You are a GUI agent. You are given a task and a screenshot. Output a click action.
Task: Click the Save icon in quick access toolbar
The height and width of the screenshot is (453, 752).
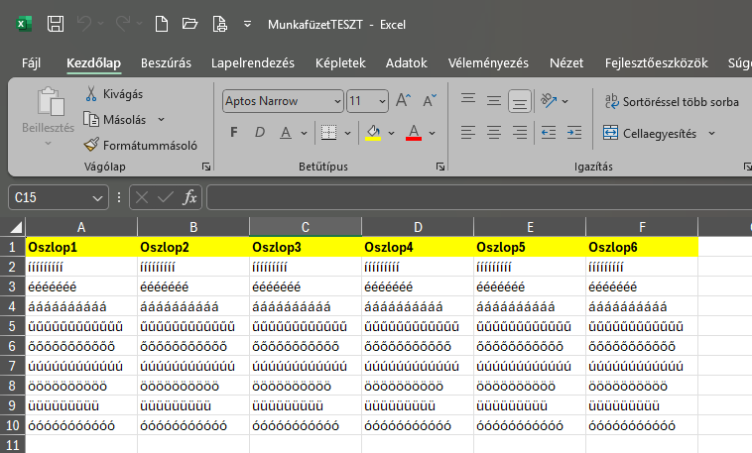56,24
